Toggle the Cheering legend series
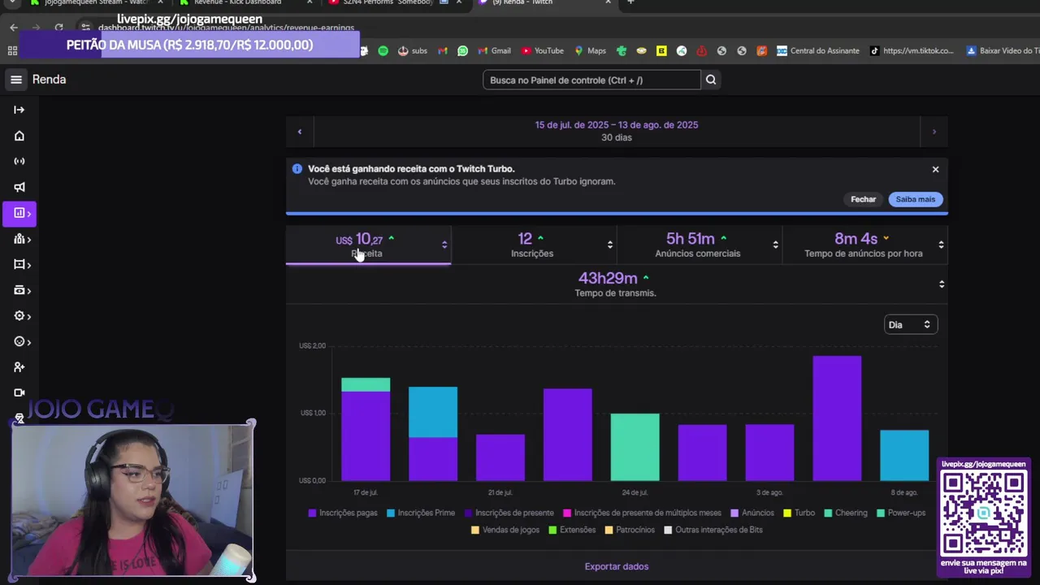The image size is (1040, 585). 846,513
